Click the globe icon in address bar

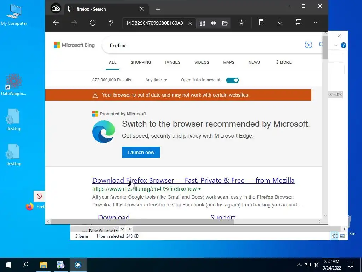214,23
